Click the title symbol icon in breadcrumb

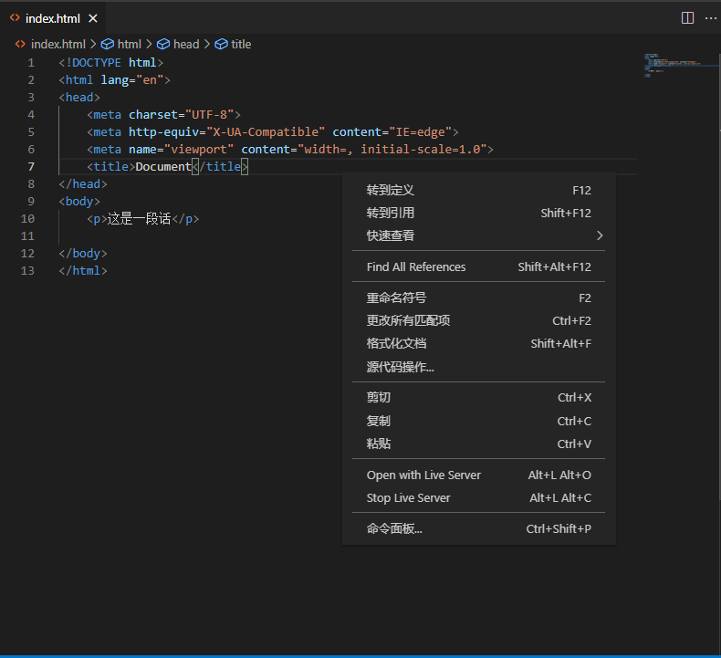pyautogui.click(x=221, y=44)
